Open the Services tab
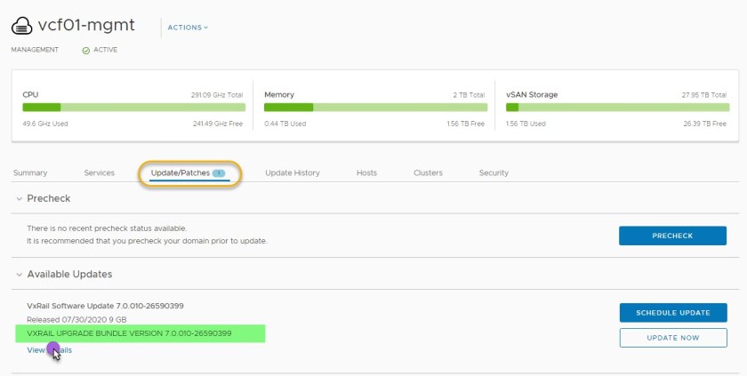Viewport: 747px width, 376px height. (x=99, y=172)
